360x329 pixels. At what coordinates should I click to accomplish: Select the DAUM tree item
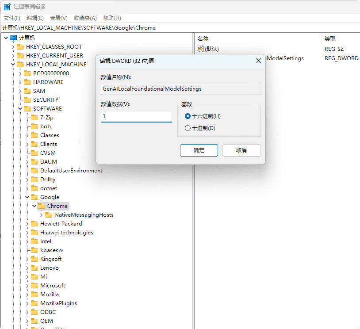click(49, 162)
